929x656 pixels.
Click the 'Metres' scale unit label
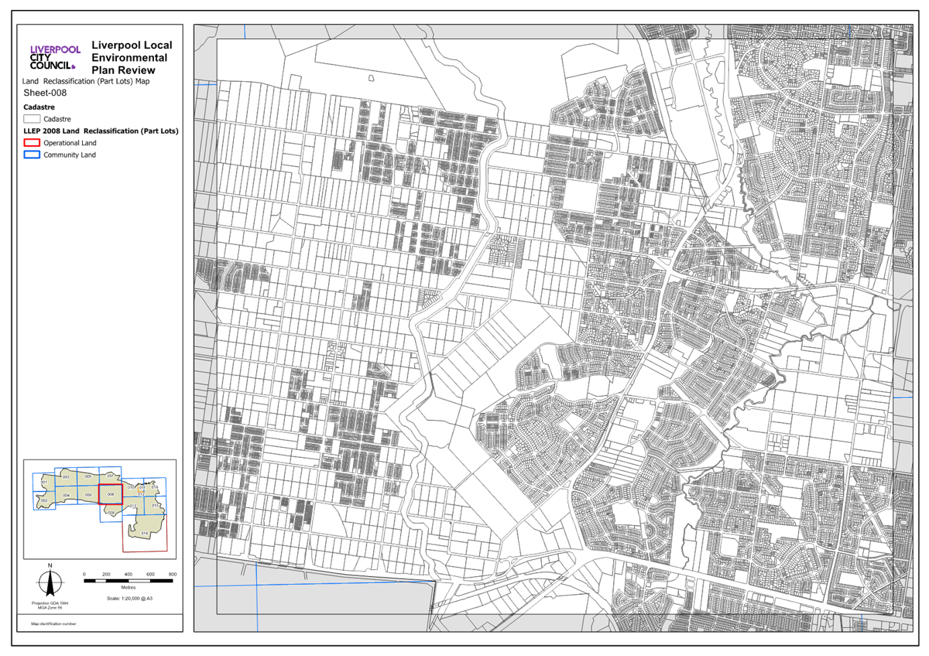[x=128, y=588]
